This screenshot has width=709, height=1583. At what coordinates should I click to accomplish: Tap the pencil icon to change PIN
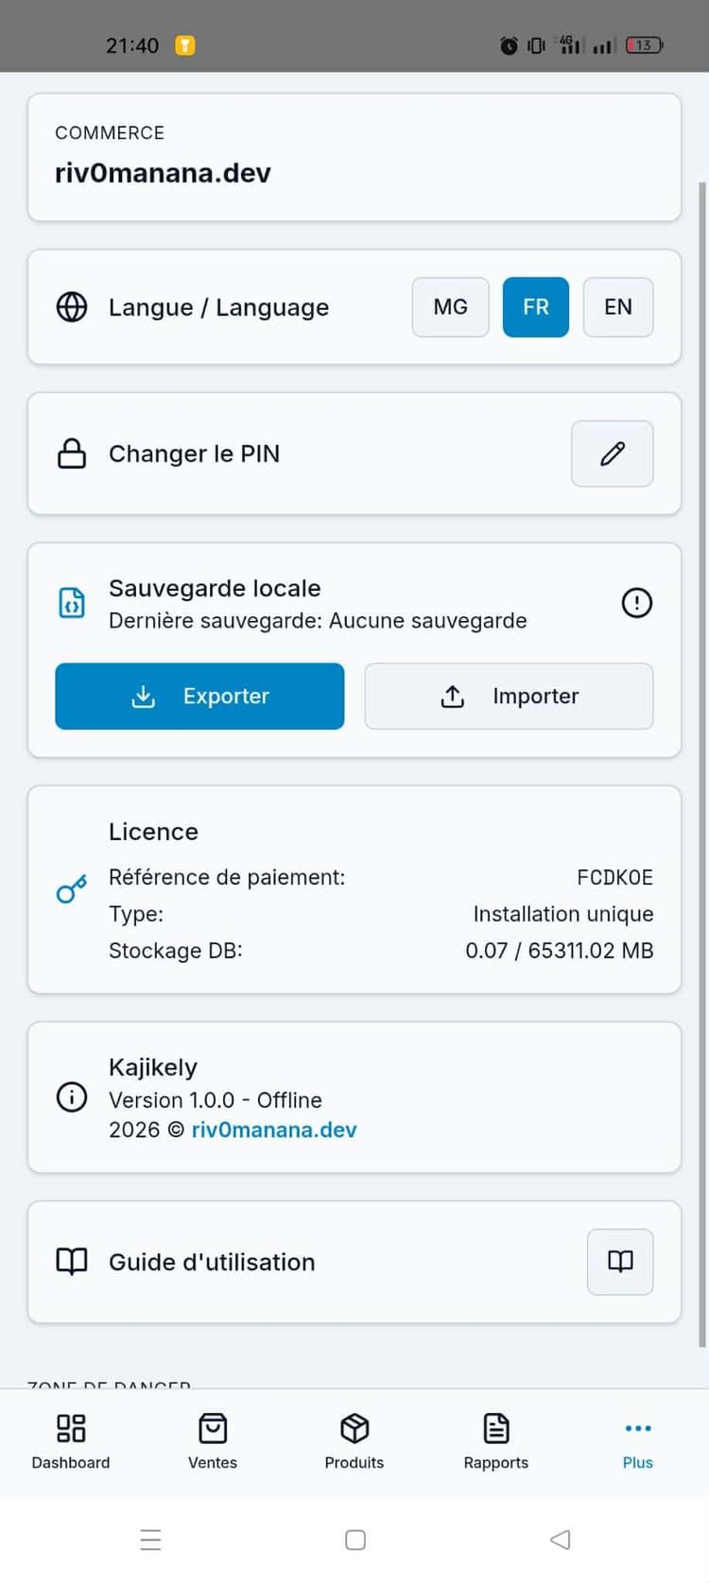pos(612,454)
